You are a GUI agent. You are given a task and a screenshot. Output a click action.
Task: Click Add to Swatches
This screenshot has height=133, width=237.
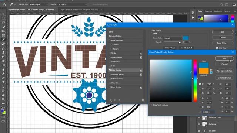[x=224, y=71]
